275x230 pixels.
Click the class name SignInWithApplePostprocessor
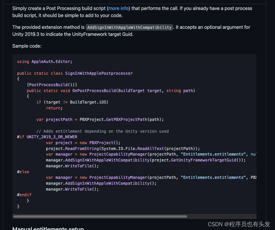click(99, 73)
